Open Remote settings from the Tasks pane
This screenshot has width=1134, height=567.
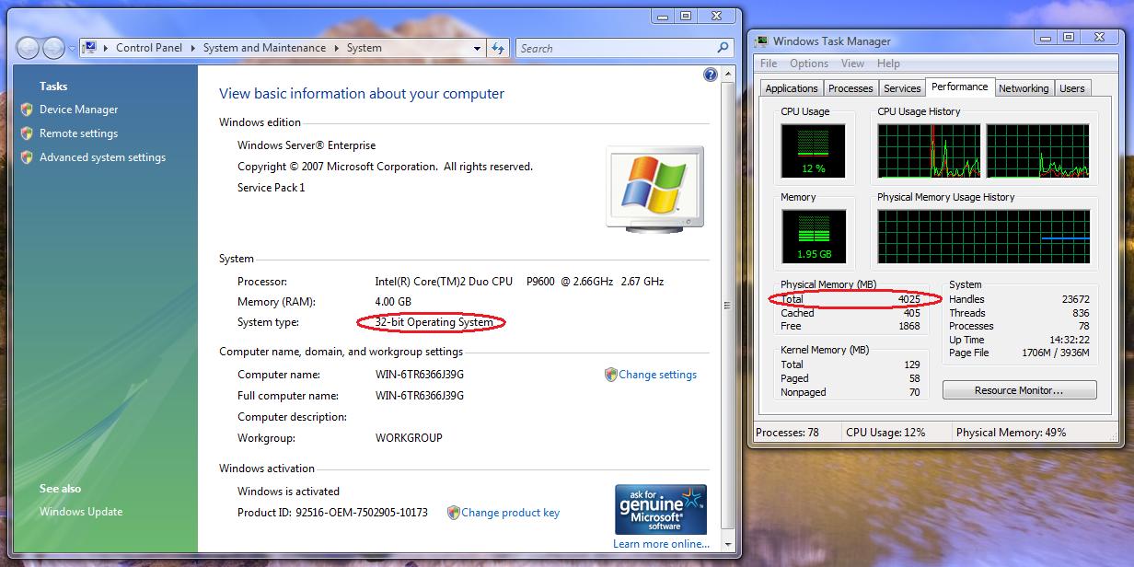(78, 133)
